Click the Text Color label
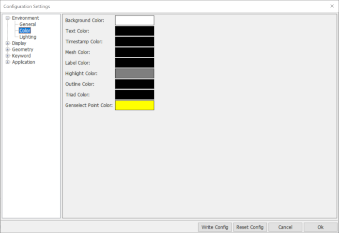339x233 pixels. (77, 31)
